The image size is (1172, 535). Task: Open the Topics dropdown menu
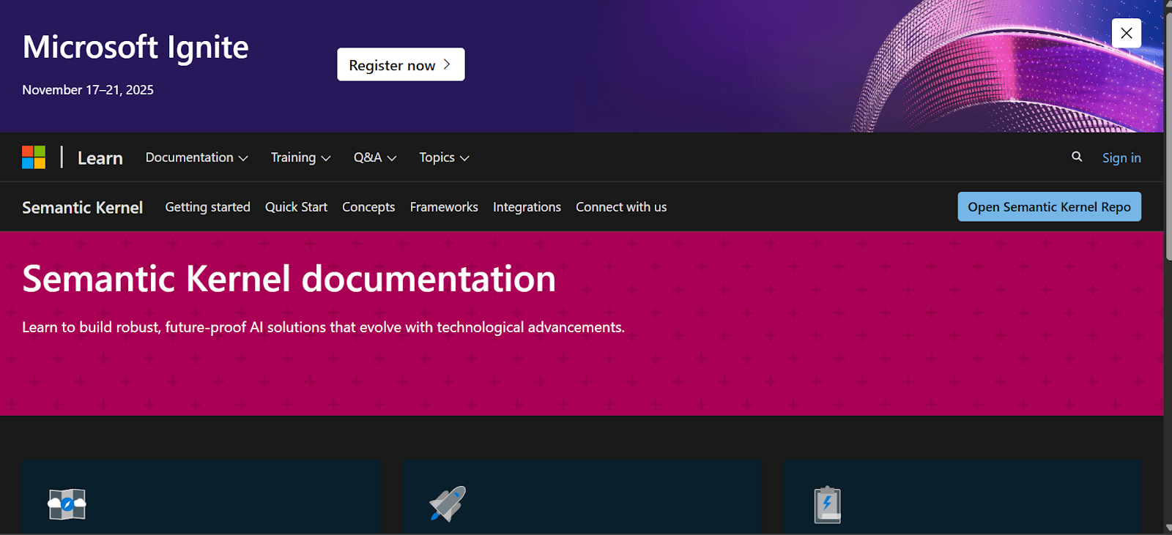(x=444, y=157)
